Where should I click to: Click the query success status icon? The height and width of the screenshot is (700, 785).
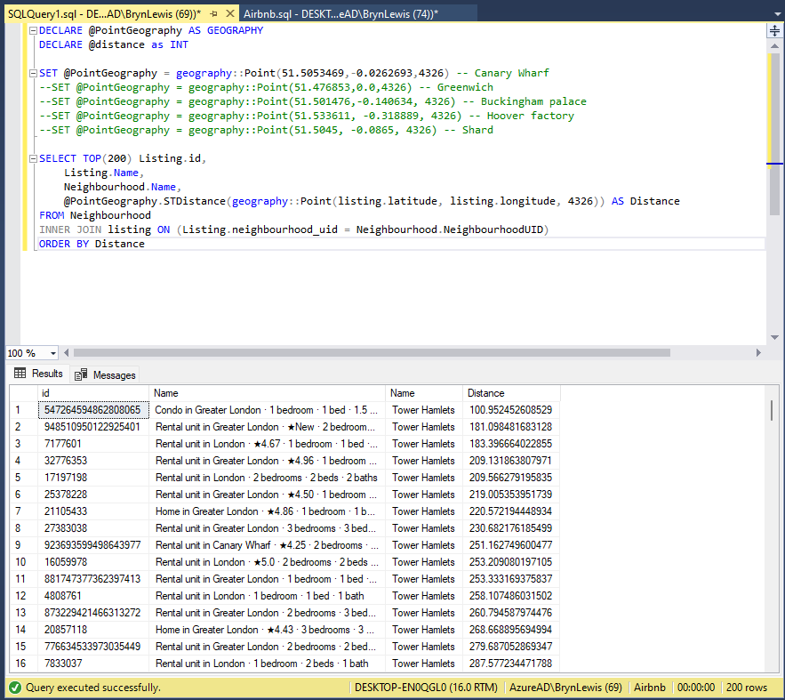(15, 688)
